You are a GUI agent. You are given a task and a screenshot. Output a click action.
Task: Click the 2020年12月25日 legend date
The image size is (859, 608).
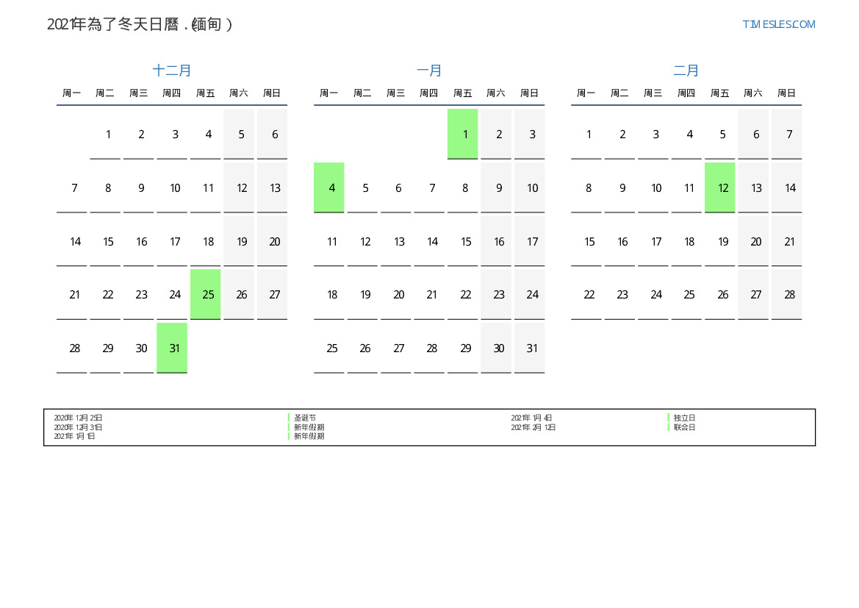coord(78,418)
